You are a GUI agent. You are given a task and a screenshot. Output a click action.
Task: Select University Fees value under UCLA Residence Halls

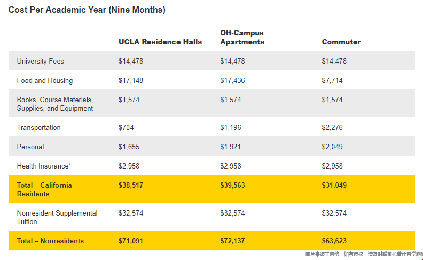click(131, 62)
